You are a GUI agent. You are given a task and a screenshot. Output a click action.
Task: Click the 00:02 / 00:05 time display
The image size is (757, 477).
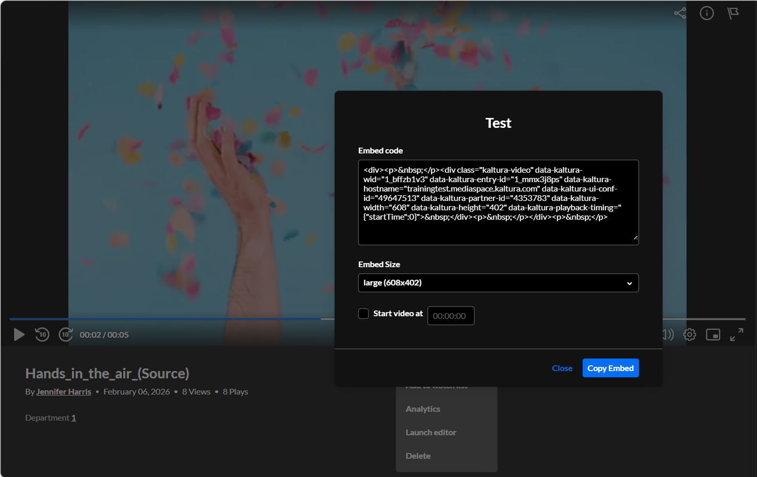point(104,335)
